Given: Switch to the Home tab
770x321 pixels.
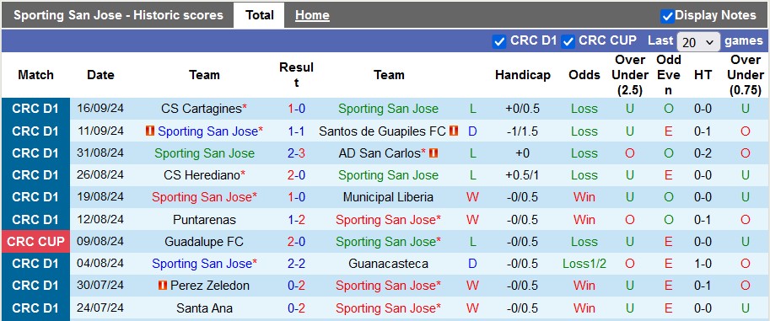Looking at the screenshot, I should 312,15.
